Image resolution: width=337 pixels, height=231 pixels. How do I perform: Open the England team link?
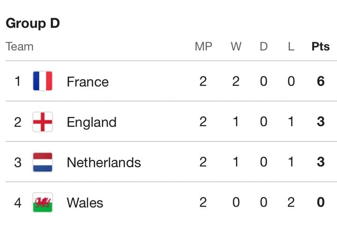[92, 123]
